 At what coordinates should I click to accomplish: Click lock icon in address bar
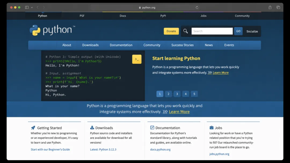[140, 8]
